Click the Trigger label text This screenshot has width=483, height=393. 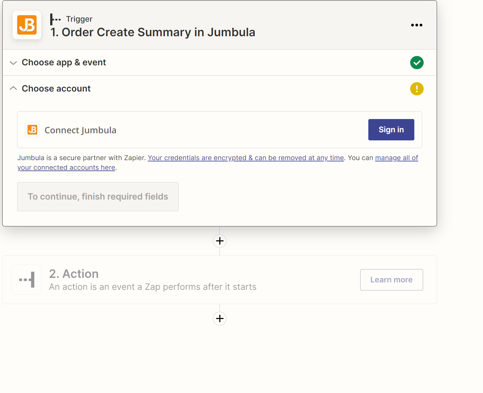pos(79,19)
